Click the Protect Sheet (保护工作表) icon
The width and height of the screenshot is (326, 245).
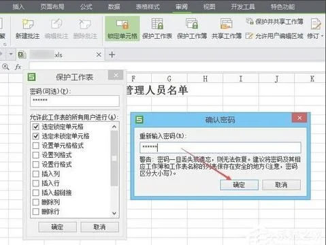tap(157, 24)
